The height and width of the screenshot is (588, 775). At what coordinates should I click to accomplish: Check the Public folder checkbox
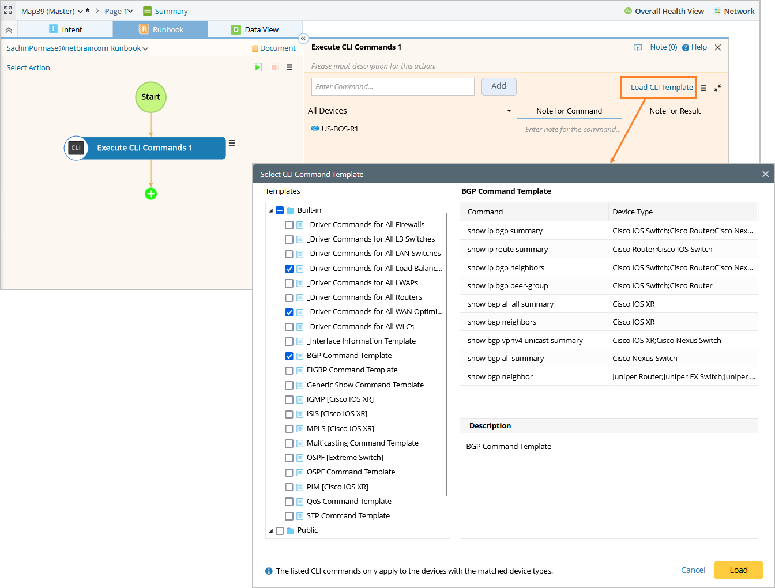(280, 531)
